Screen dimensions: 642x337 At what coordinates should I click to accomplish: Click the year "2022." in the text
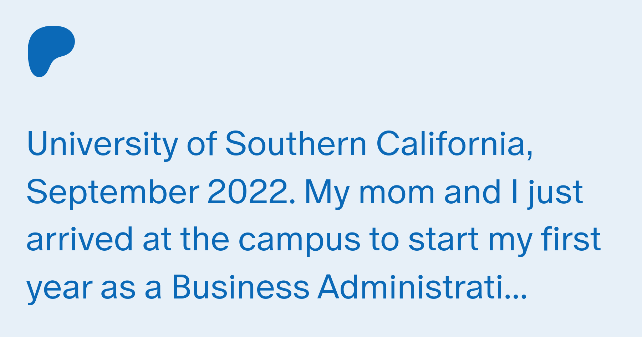(x=251, y=193)
